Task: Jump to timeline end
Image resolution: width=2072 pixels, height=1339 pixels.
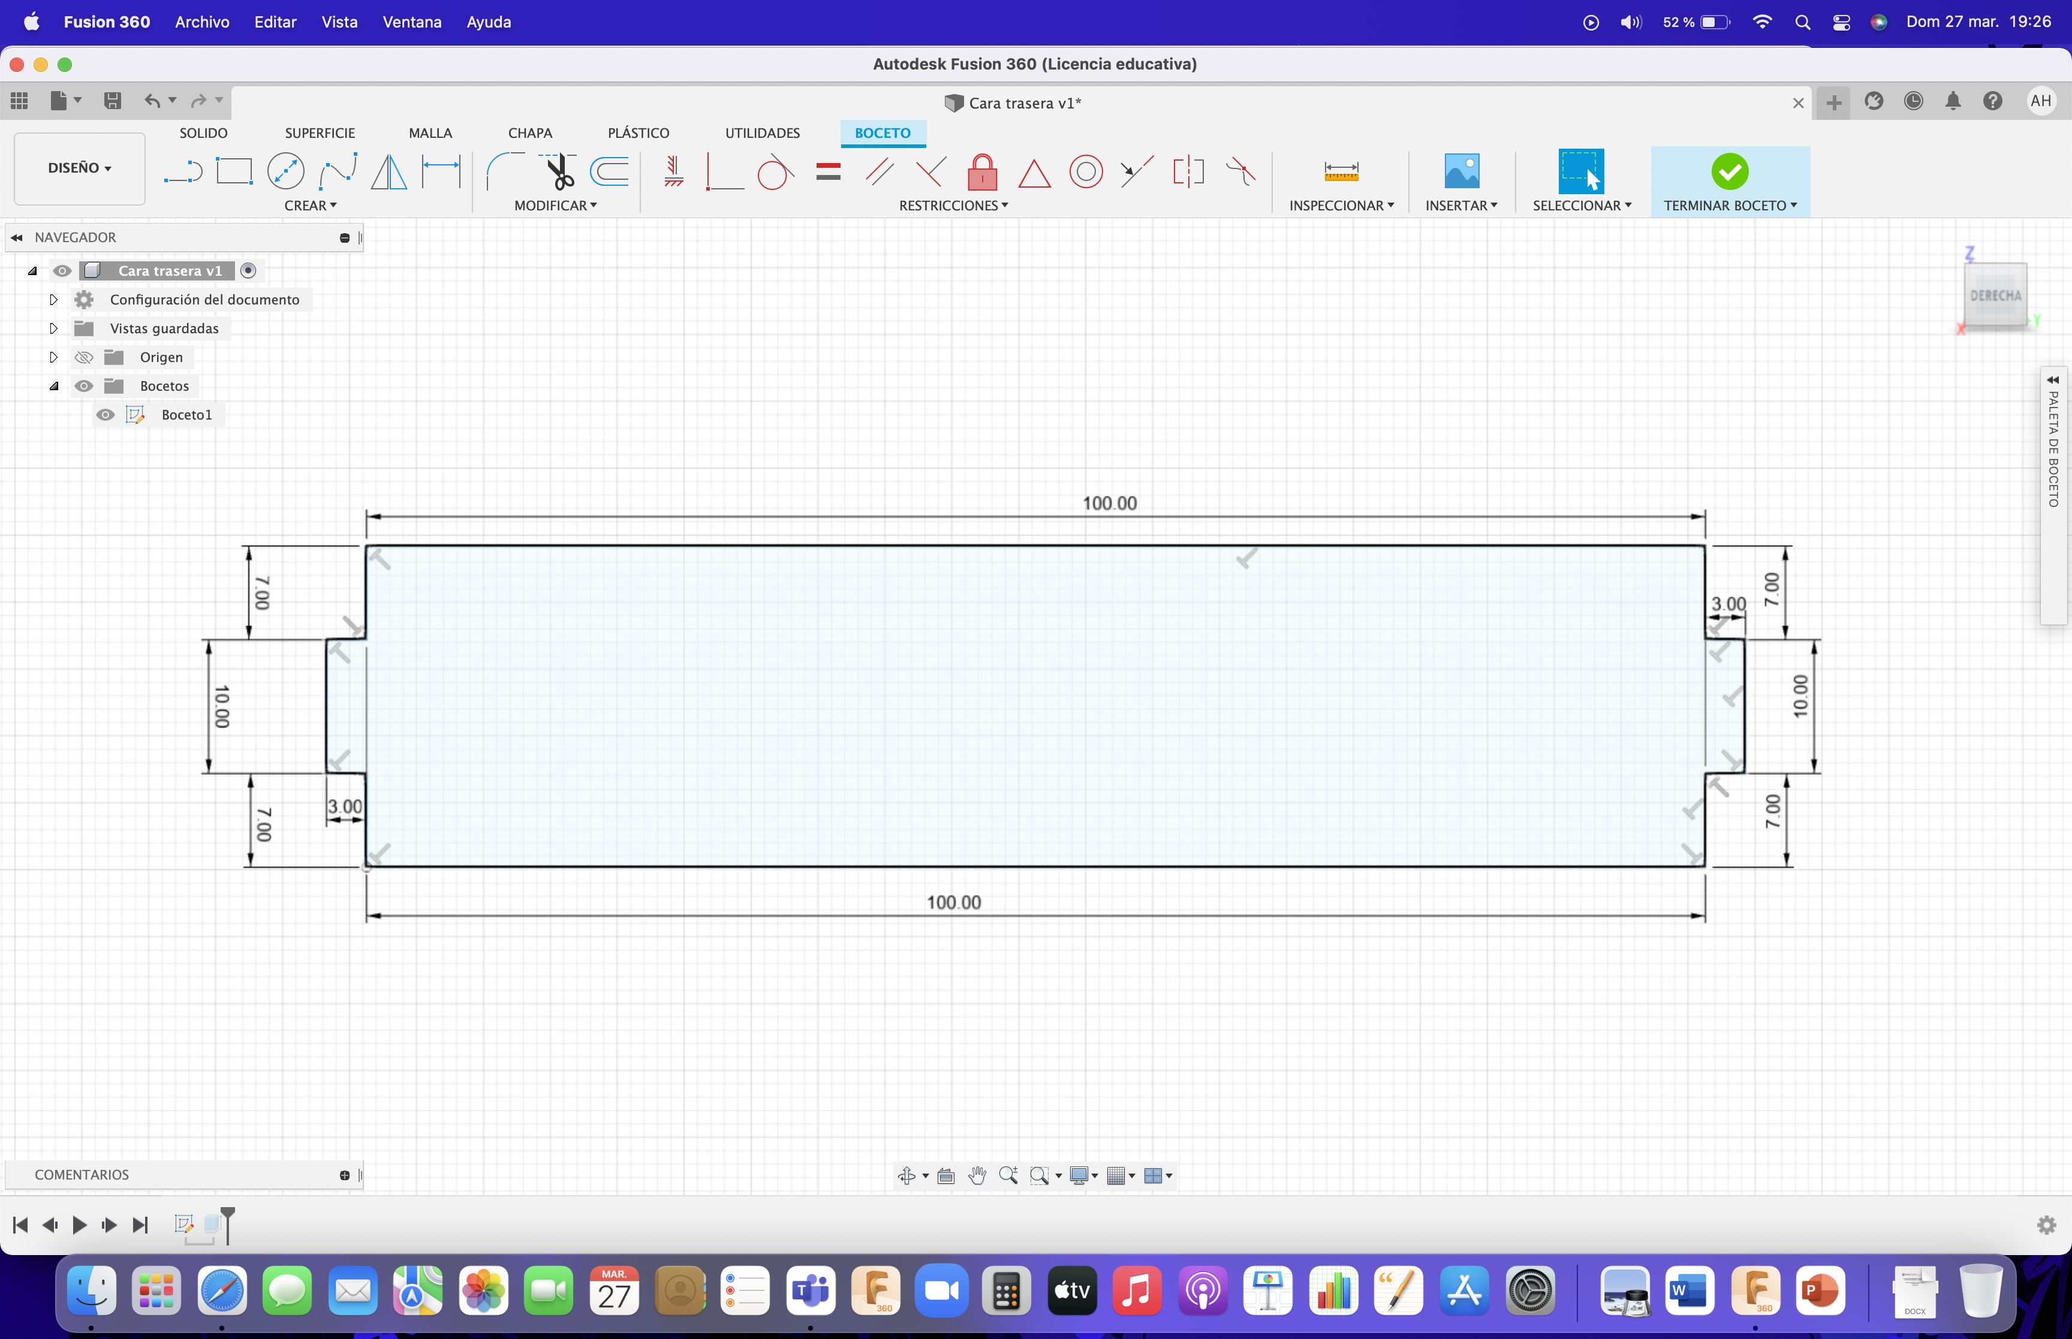Action: coord(140,1225)
